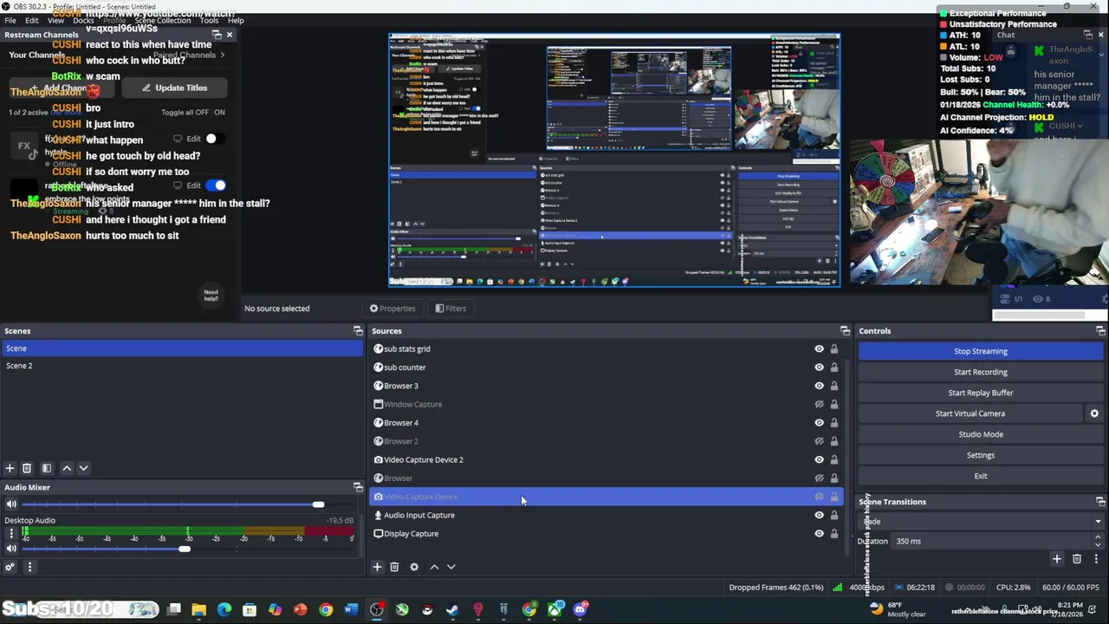Hide Video Capture Device 2 source
Screen dimensions: 1109x624
tap(819, 460)
